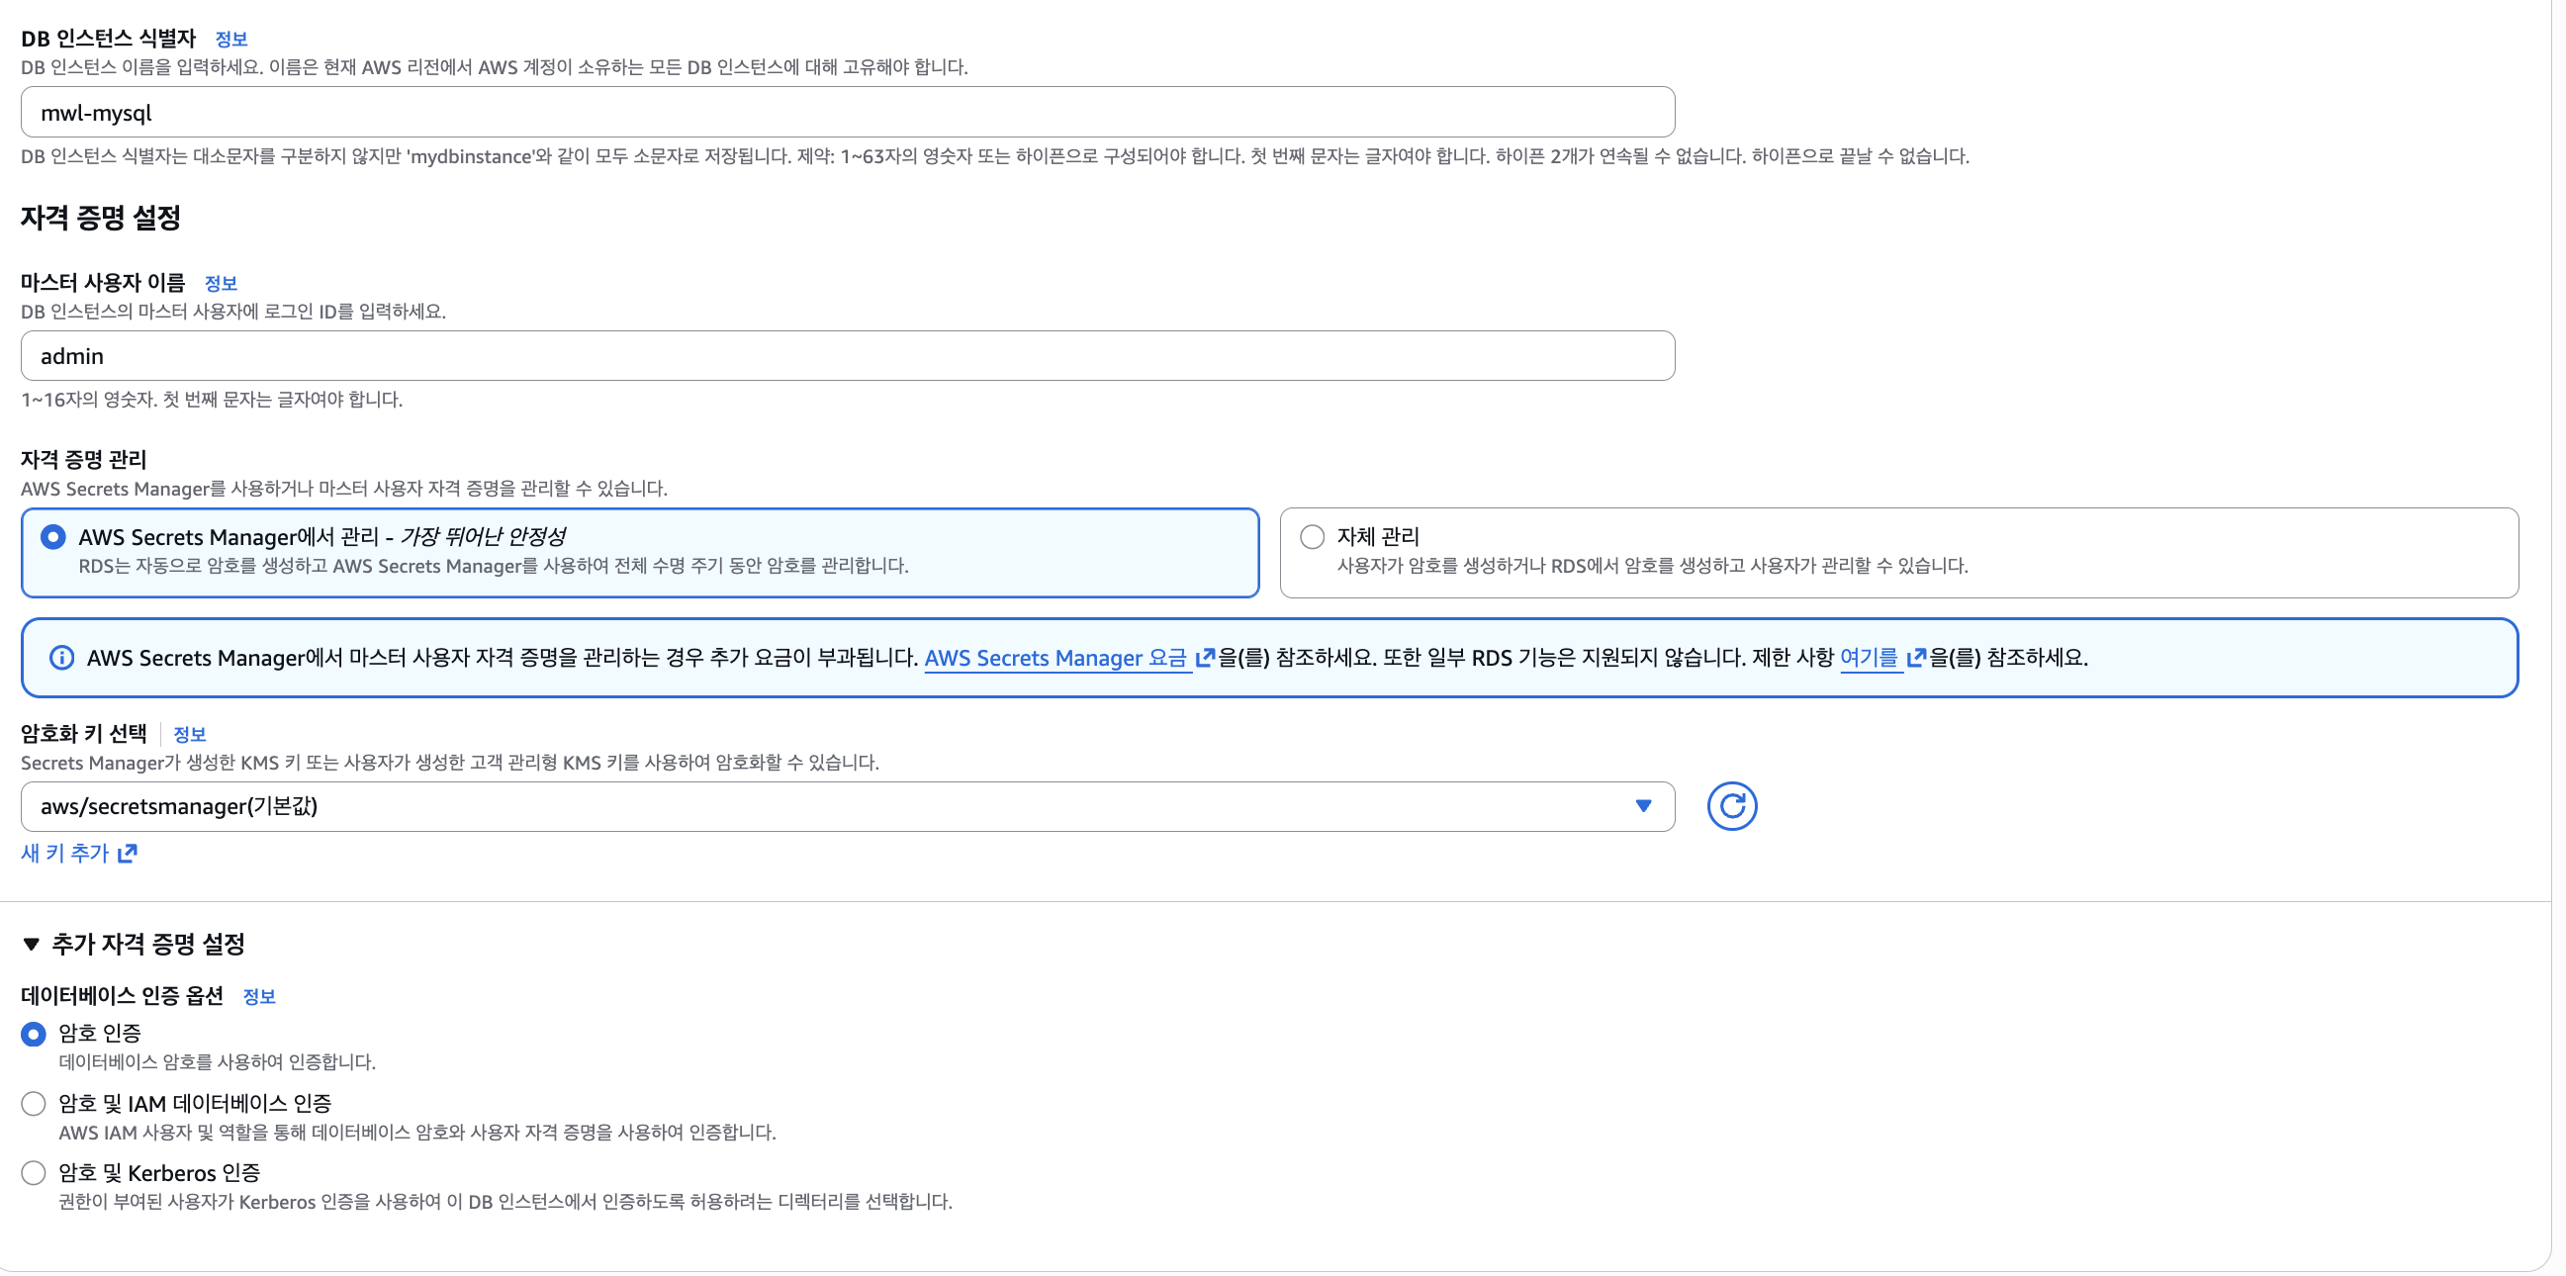Click external link icon after 여기를

[1915, 658]
